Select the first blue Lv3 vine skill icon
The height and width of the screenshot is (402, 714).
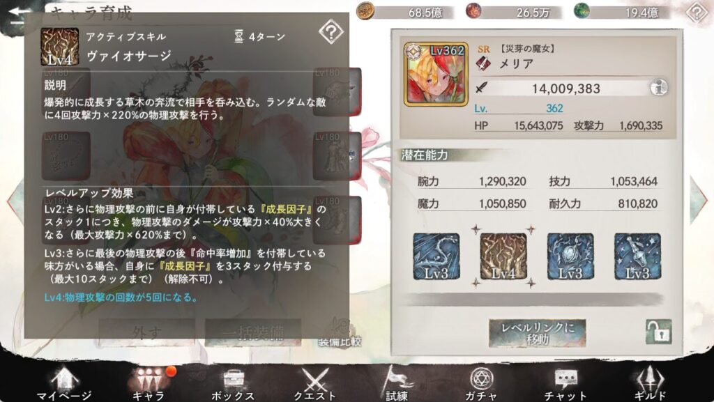(x=436, y=257)
